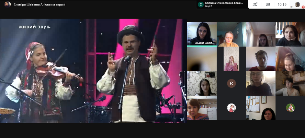Click the green C avatar for Світлана Станіславівна
Image resolution: width=305 pixels, height=138 pixels.
pyautogui.click(x=201, y=4)
